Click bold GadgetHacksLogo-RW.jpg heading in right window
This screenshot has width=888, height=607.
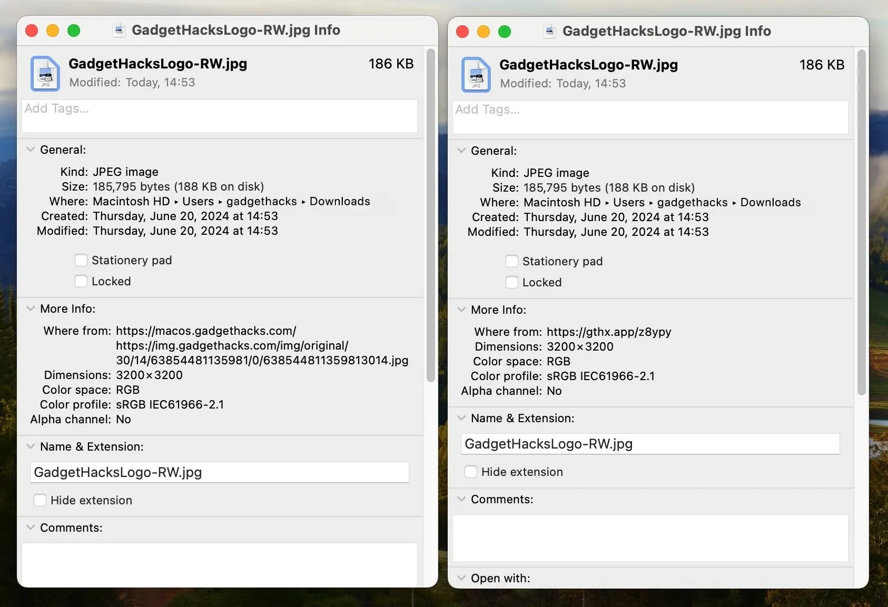588,65
